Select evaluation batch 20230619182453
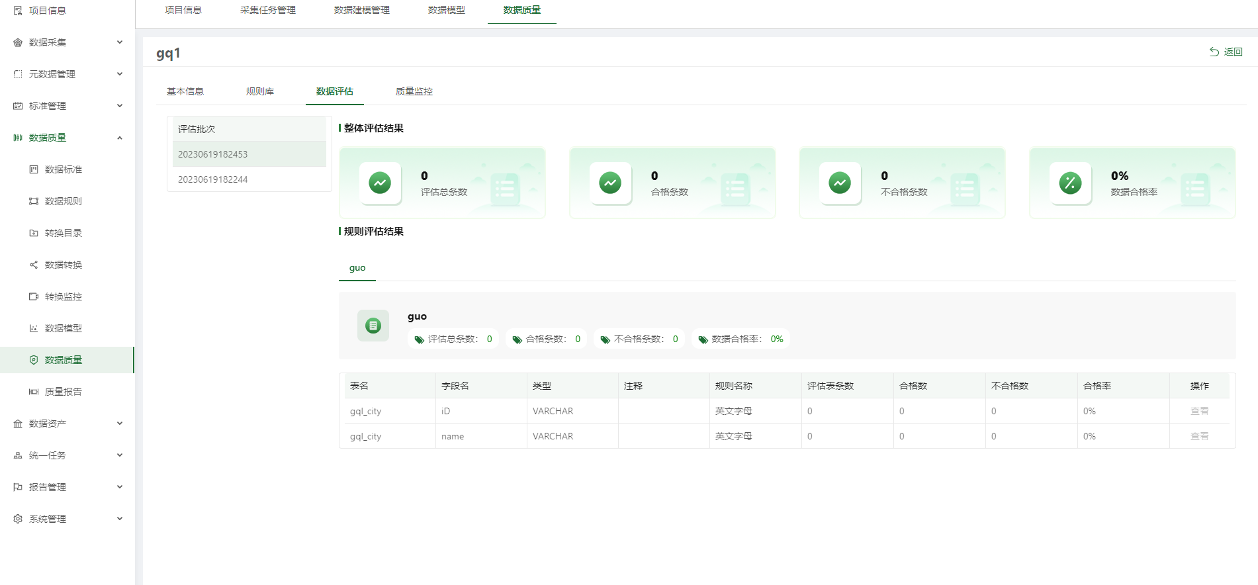The width and height of the screenshot is (1258, 585). click(x=249, y=154)
